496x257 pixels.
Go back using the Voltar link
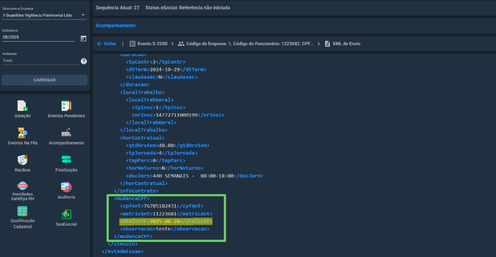tap(110, 44)
